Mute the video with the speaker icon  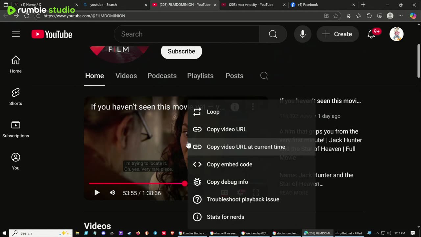pyautogui.click(x=112, y=193)
